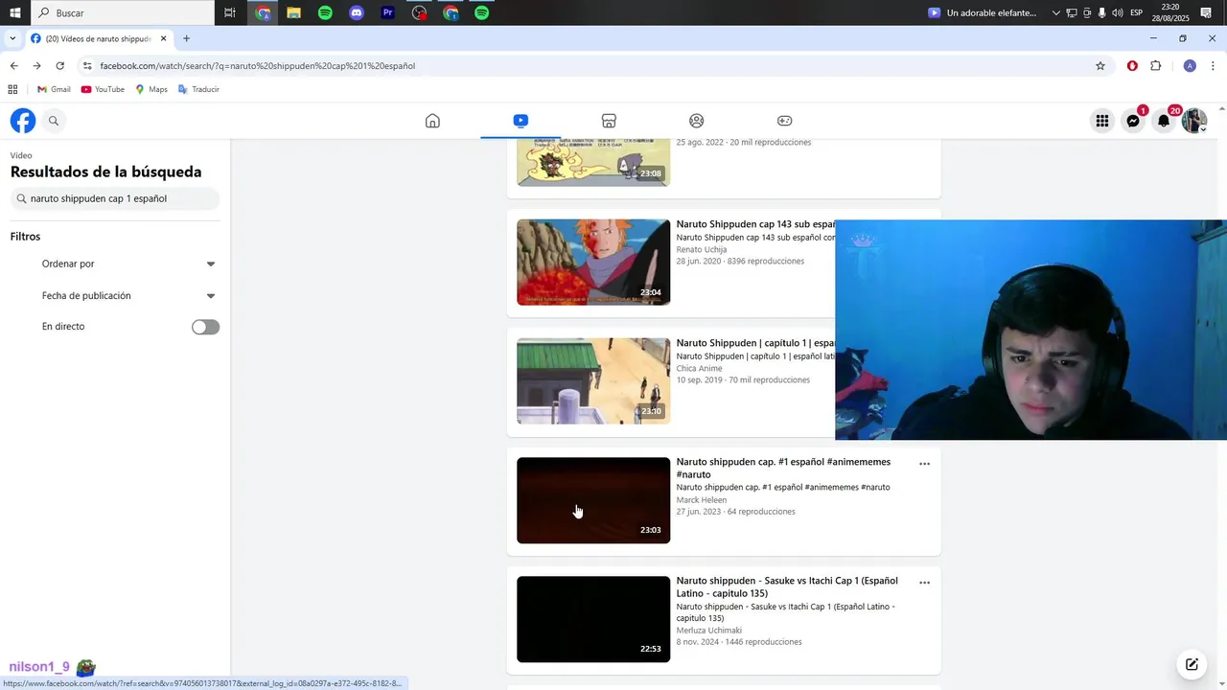
Task: Open the Marketplace tab
Action: (609, 121)
